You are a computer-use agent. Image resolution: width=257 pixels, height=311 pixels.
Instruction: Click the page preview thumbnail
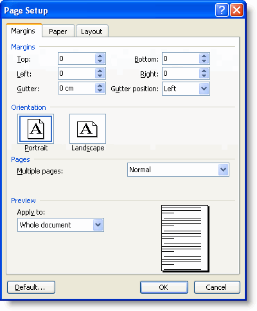point(185,238)
